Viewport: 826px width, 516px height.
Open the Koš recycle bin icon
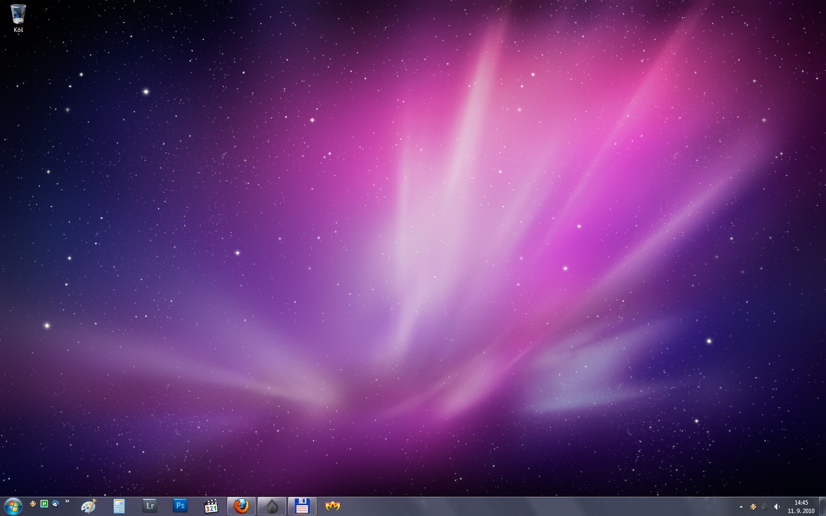[18, 19]
